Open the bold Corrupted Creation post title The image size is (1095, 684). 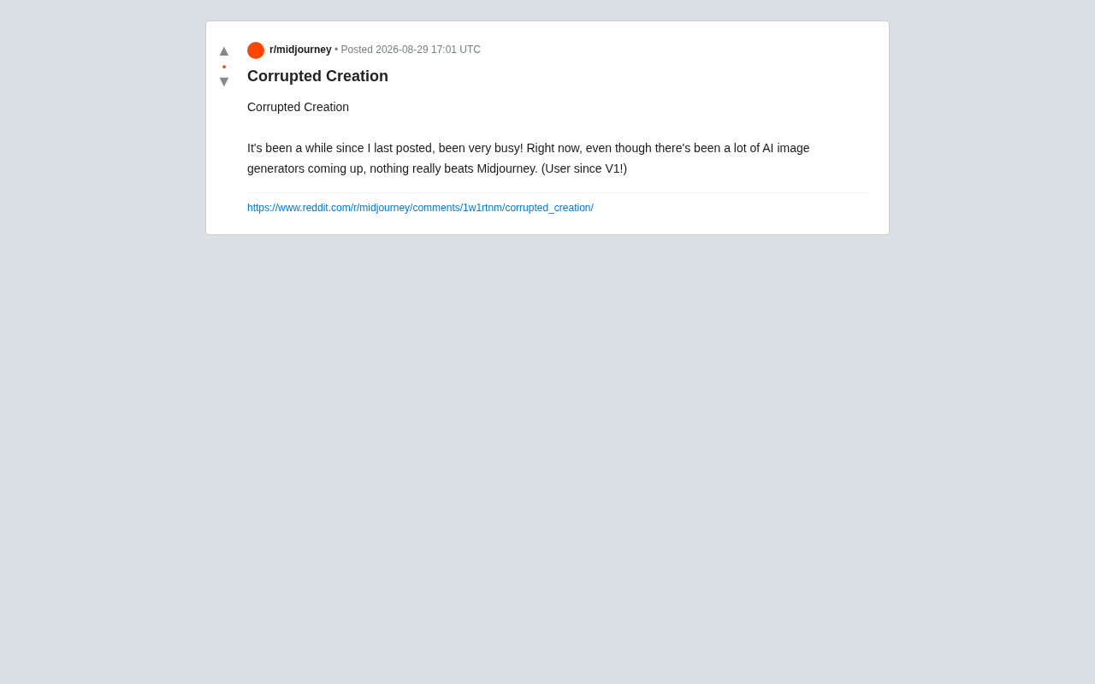[x=317, y=76]
